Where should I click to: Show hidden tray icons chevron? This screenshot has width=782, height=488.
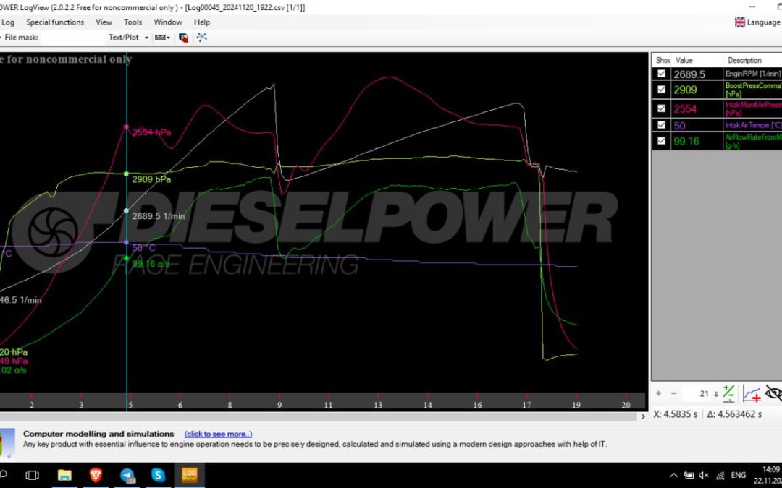coord(673,476)
